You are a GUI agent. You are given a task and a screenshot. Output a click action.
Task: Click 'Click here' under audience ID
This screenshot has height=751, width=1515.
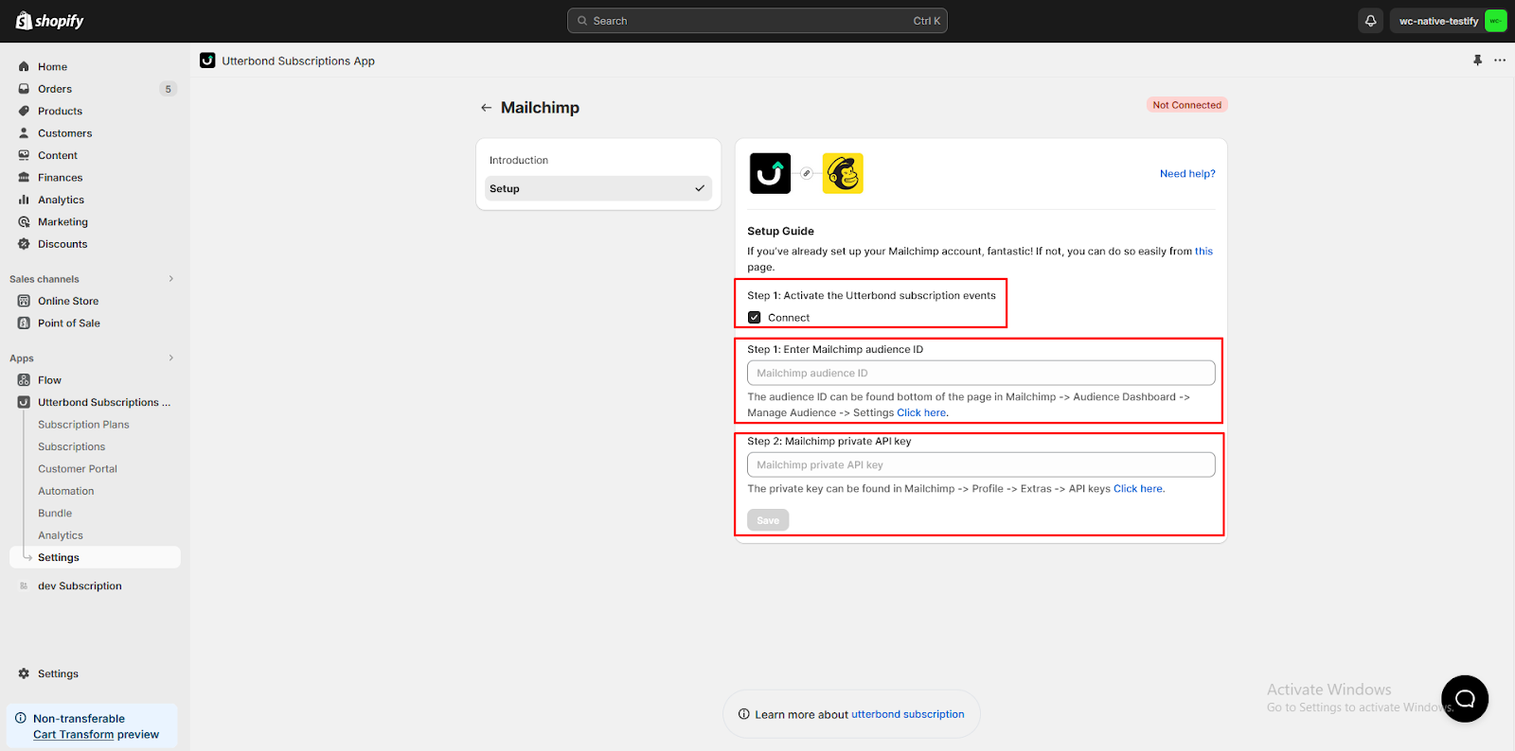coord(921,413)
